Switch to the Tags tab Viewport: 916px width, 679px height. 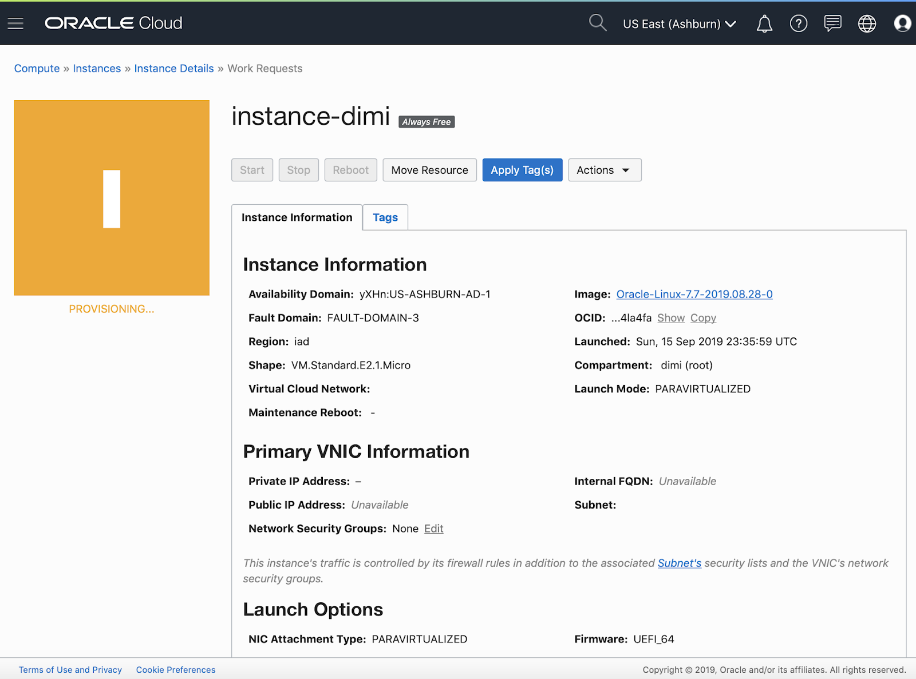coord(385,217)
